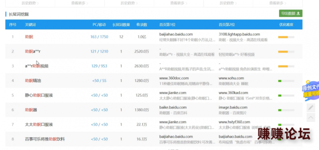Click the difficulty bar in 助眠a**r row
The image size is (319, 150).
coord(286,52)
